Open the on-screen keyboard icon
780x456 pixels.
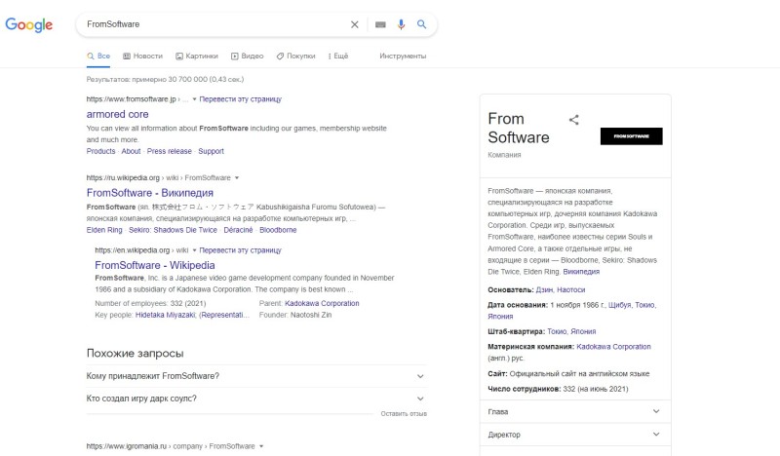point(380,24)
